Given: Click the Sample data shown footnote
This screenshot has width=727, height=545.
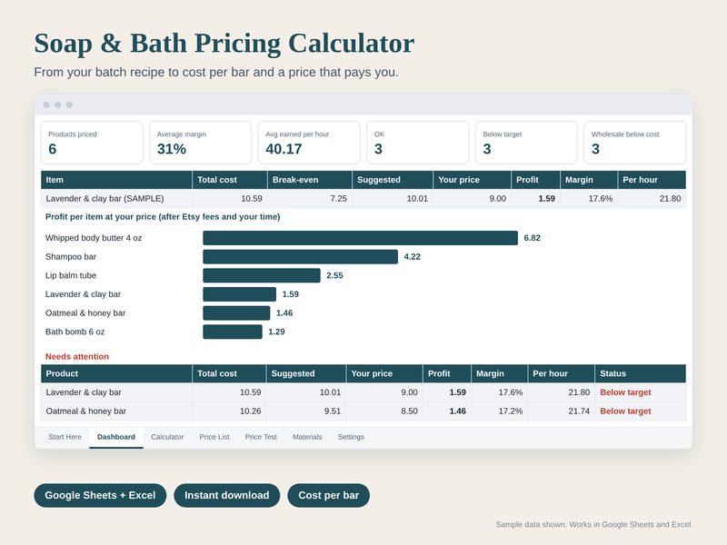Looking at the screenshot, I should pos(594,525).
